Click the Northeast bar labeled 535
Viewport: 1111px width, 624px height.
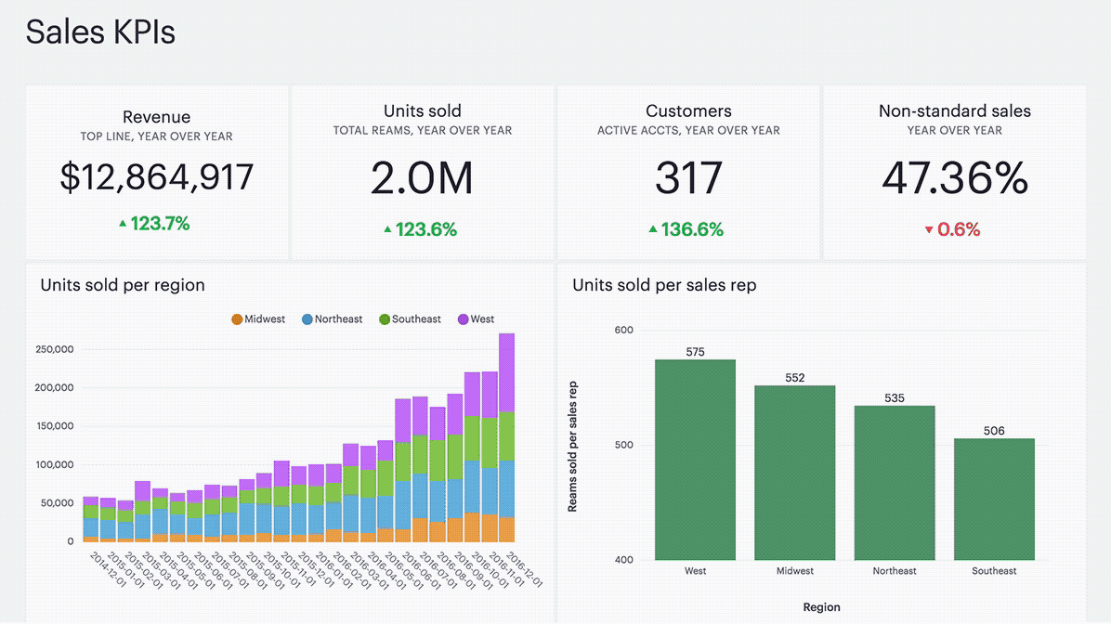[895, 483]
